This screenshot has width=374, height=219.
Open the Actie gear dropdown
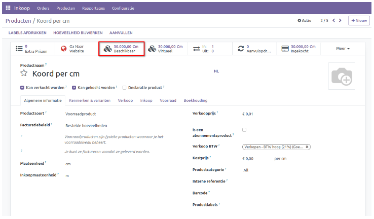coord(304,21)
